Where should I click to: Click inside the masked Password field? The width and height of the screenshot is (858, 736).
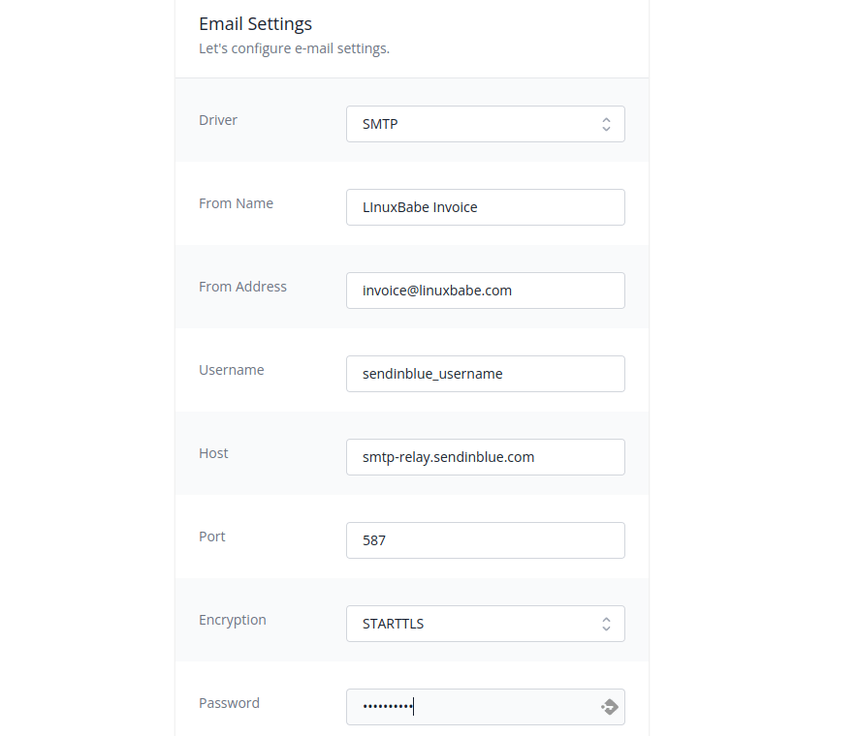tap(475, 707)
